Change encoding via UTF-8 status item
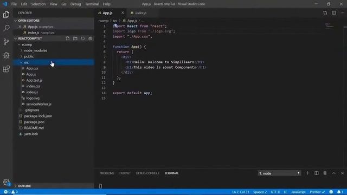The image size is (347, 195). (275, 192)
